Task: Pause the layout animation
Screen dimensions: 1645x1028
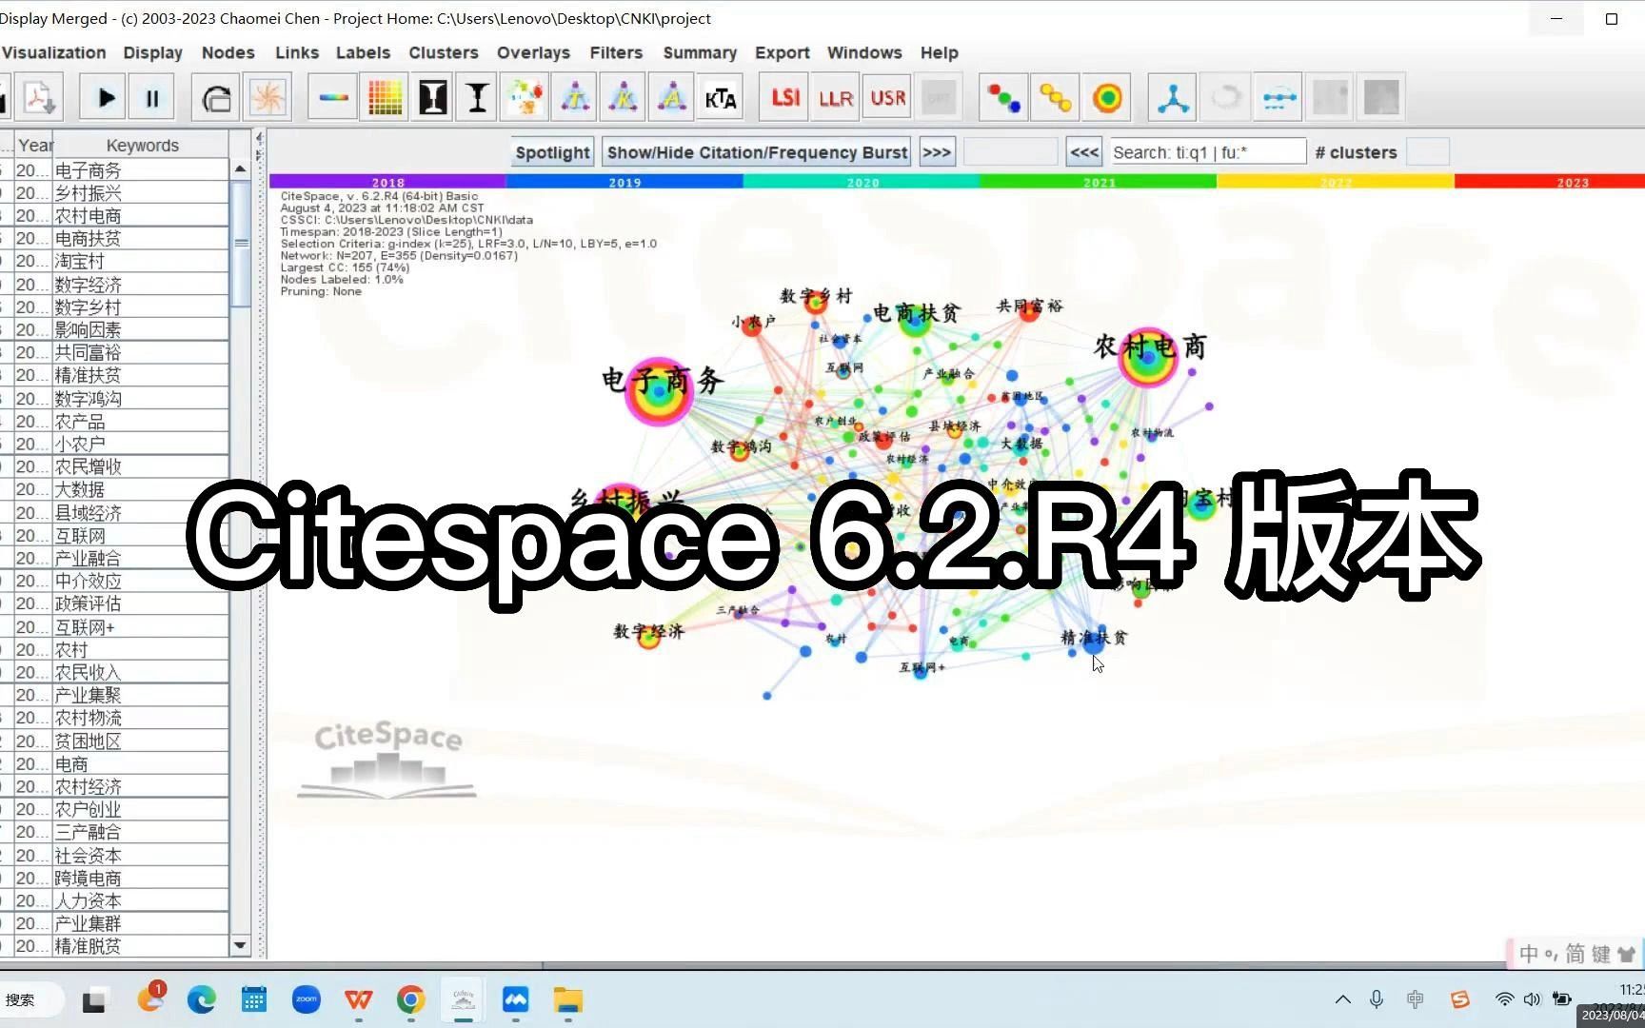Action: point(151,97)
